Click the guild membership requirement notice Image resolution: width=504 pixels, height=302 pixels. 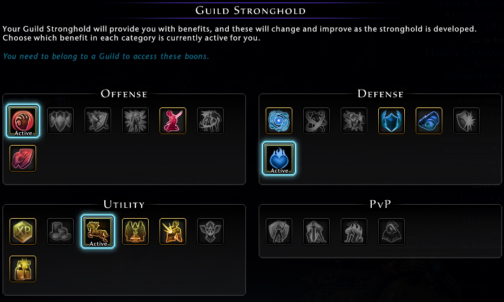(106, 56)
